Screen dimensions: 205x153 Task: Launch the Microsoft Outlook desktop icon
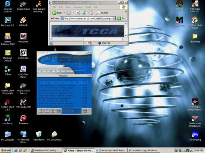pyautogui.click(x=8, y=56)
